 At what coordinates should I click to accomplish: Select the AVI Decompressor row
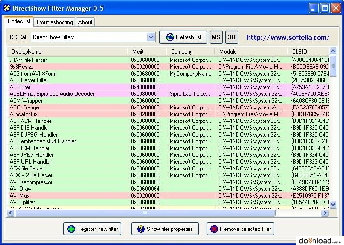pyautogui.click(x=168, y=182)
